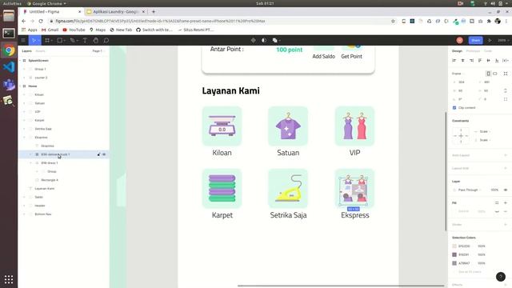
Task: Collapse the Ekspress layer group
Action: 24,138
